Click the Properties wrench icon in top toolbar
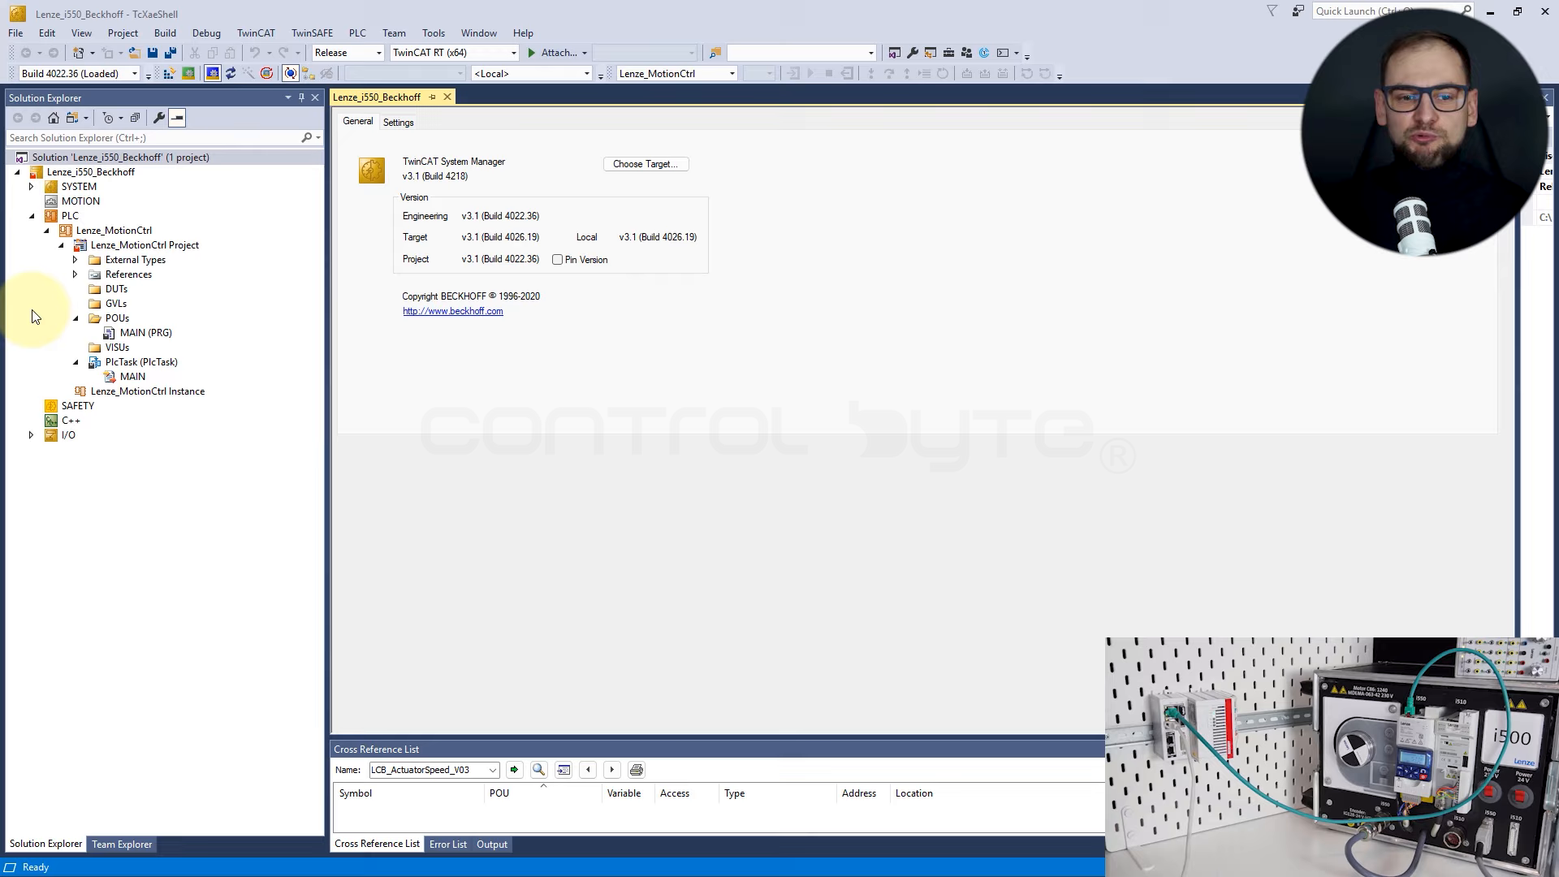The image size is (1559, 877). (x=913, y=53)
